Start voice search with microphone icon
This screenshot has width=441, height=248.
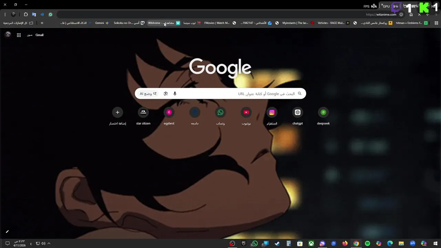(175, 94)
